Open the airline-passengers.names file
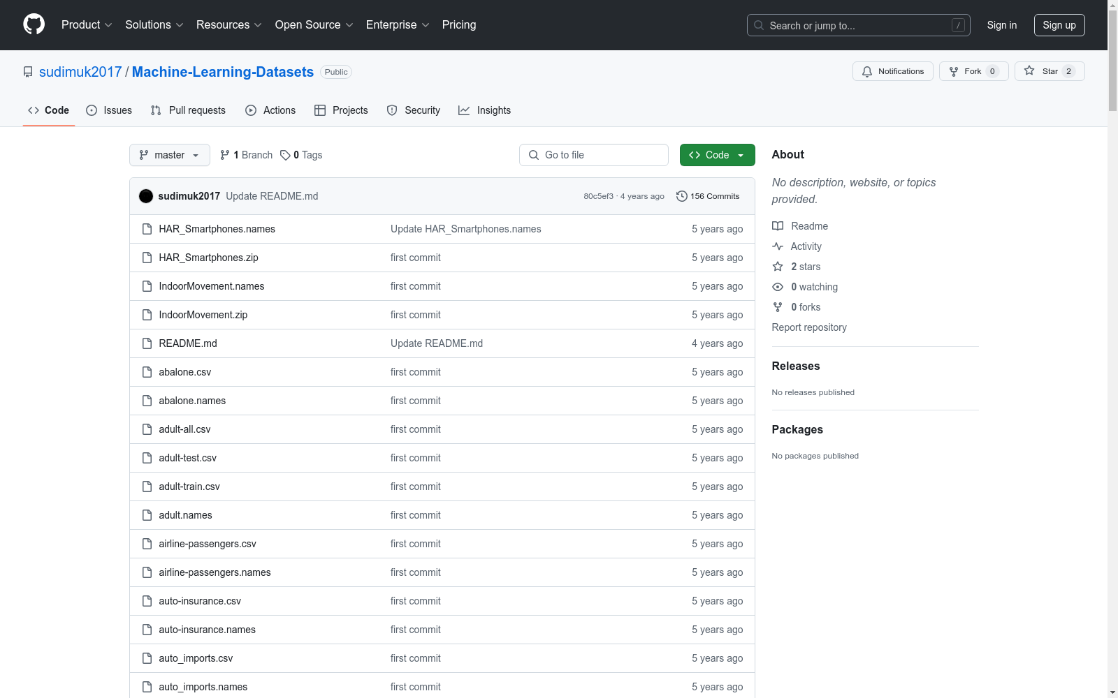Screen dimensions: 1118x698 215,572
